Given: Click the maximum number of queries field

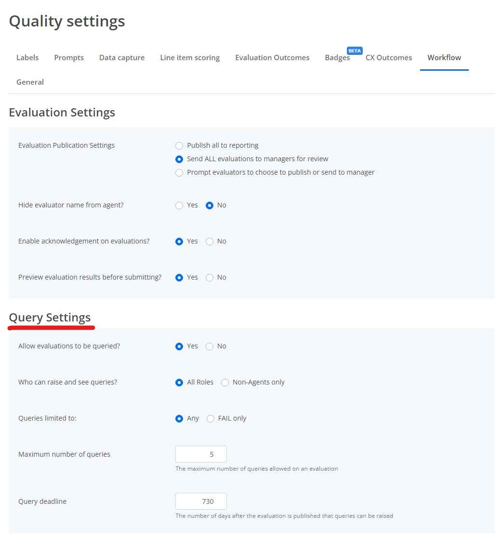Looking at the screenshot, I should tap(201, 454).
